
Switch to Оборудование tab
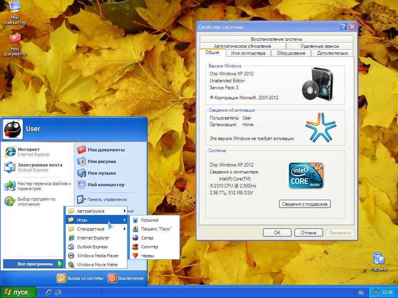tap(291, 53)
